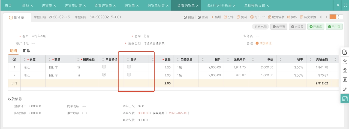Click the 欠 arrears icon in sidebar
Viewport: 349px width, 129px height.
coord(345,71)
